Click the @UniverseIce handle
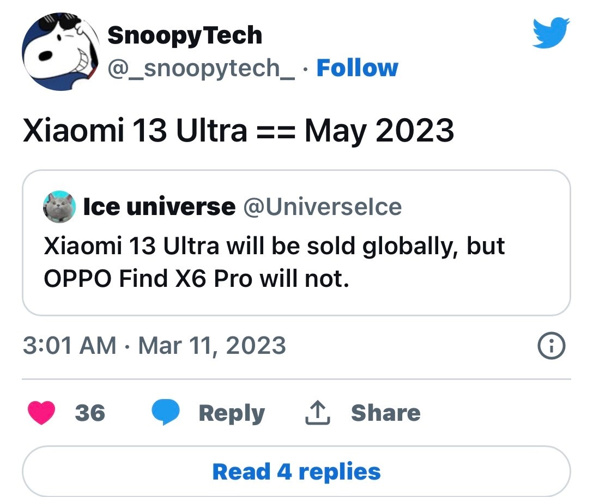Viewport: 593px width, 497px height. coord(322,207)
